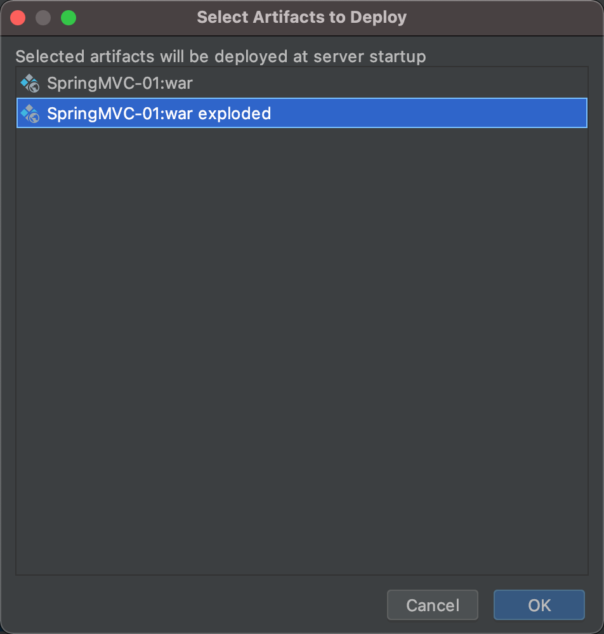Screen dimensions: 604x634
Task: Click blank space beside SpringMVC-01:war row
Action: 388,83
